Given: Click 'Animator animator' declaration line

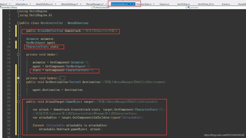Looking at the screenshot, I should [x=40, y=39].
